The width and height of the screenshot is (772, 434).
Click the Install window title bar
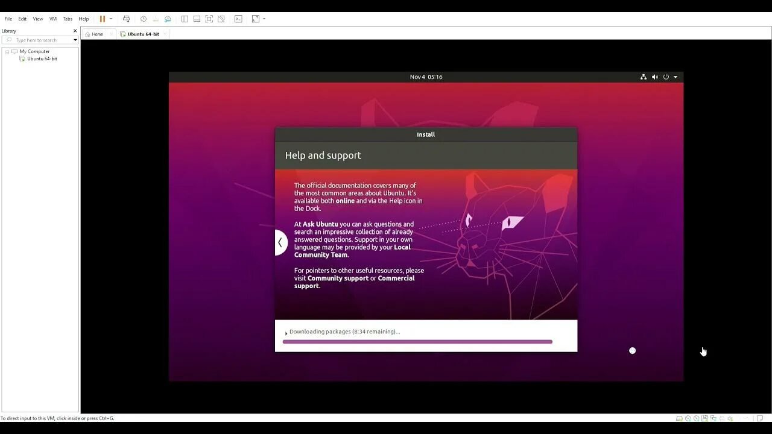[x=426, y=134]
